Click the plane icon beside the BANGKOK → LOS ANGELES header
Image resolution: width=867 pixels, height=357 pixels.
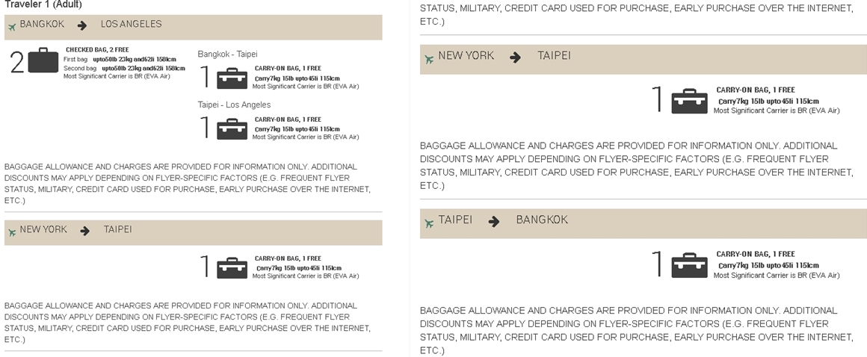pos(12,28)
